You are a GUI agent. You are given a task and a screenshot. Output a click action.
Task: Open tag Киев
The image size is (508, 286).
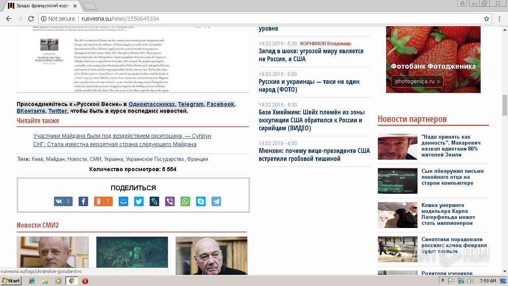[x=37, y=159]
